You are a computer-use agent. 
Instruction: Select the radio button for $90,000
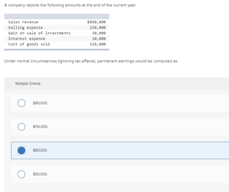tap(21, 103)
